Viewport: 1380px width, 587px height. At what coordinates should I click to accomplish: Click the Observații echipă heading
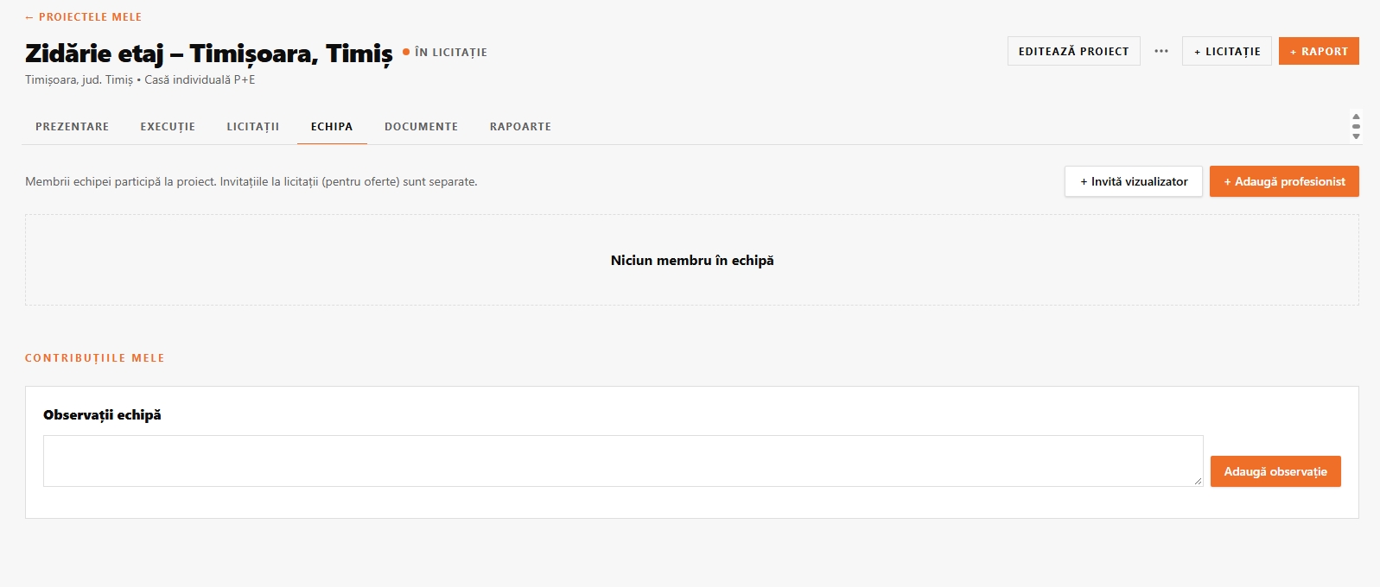[x=102, y=415]
